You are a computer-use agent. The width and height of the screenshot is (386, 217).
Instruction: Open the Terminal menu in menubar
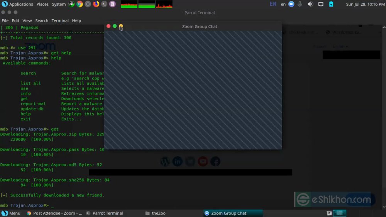tap(60, 21)
